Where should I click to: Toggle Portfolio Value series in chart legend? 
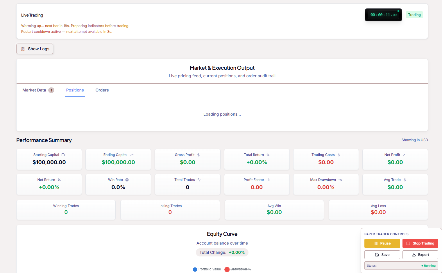(207, 269)
